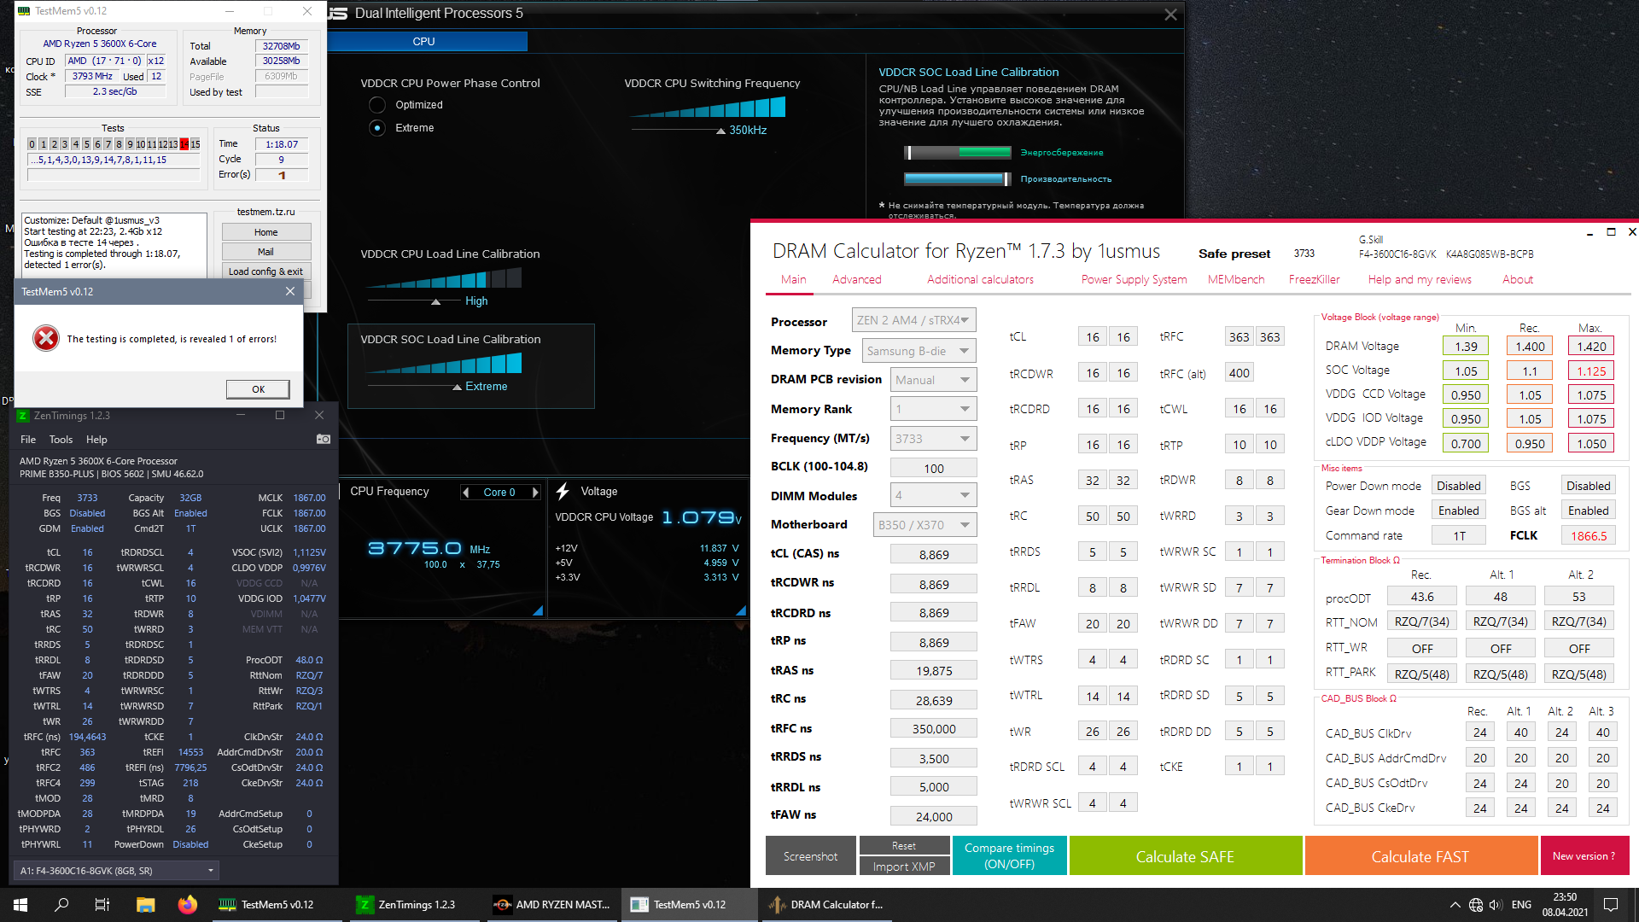Click the ZenTimings screenshot camera icon
The image size is (1639, 922).
(323, 439)
